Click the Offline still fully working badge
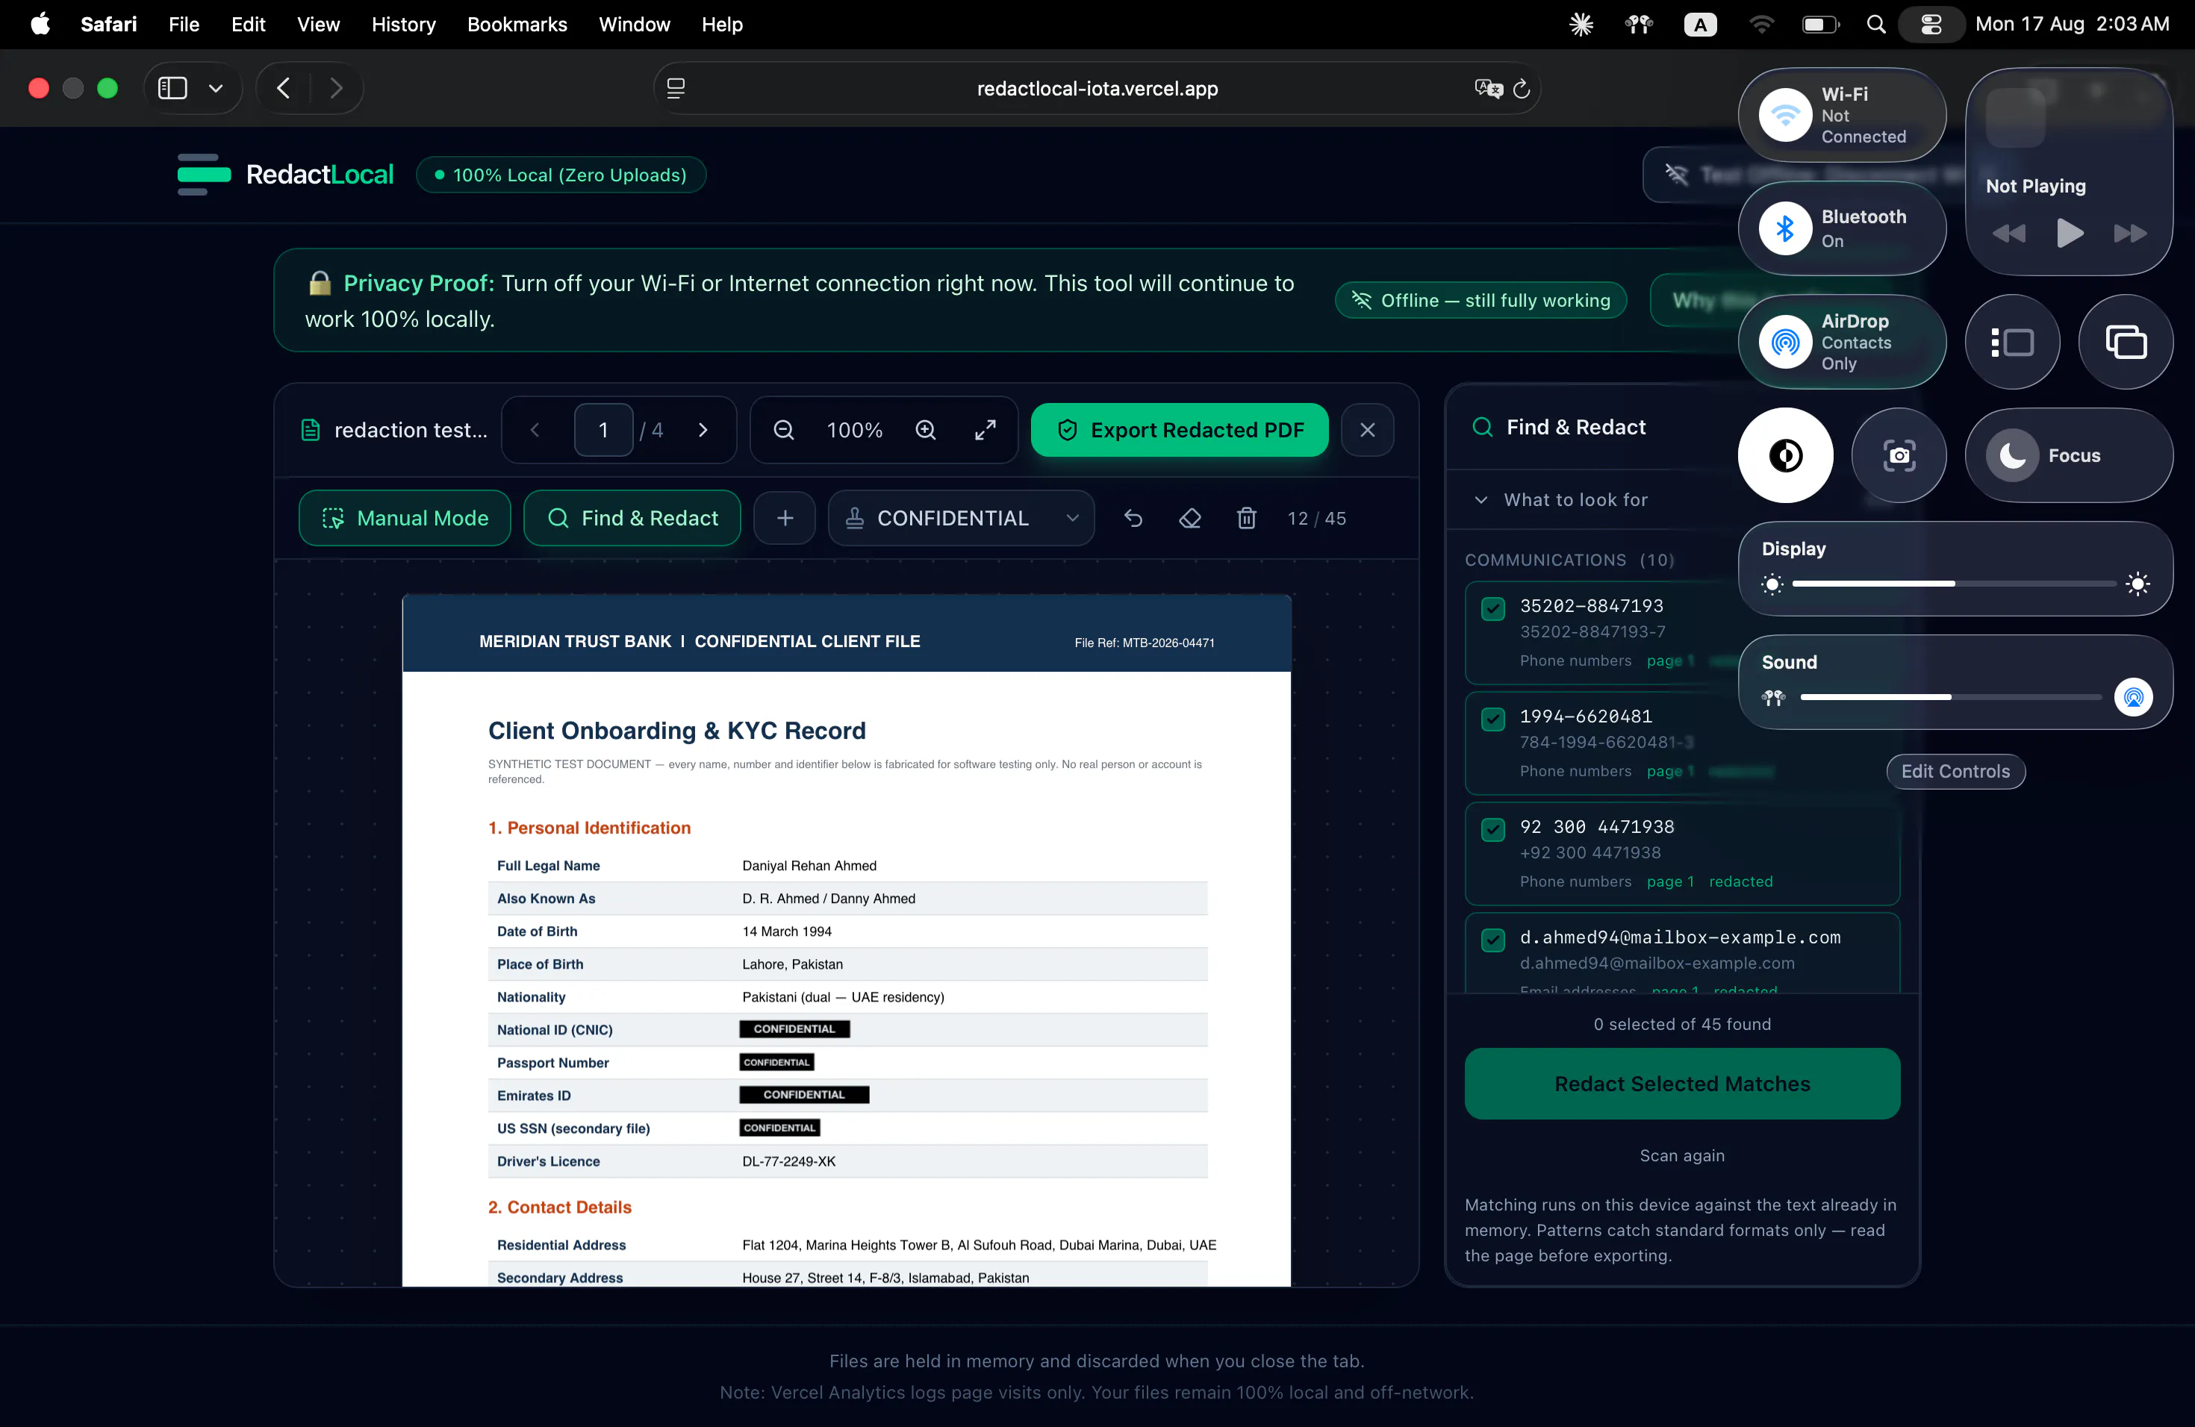Image resolution: width=2195 pixels, height=1427 pixels. click(x=1481, y=301)
